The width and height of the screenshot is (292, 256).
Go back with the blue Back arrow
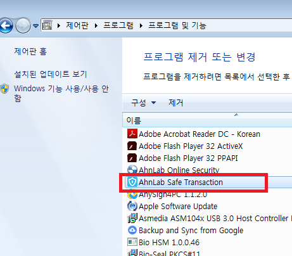pos(6,26)
